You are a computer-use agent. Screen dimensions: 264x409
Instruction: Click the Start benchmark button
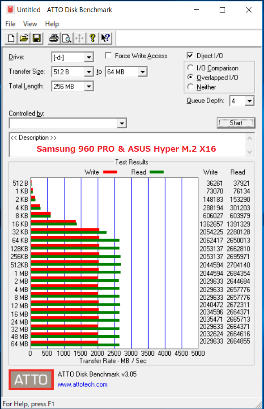(x=236, y=123)
